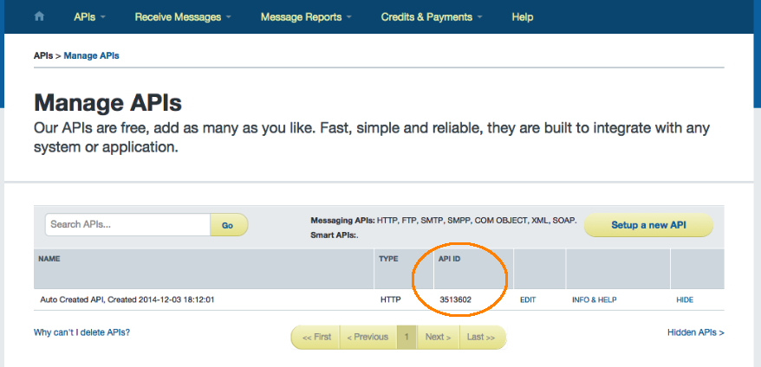761x367 pixels.
Task: Edit the Auto Created API
Action: pos(528,299)
